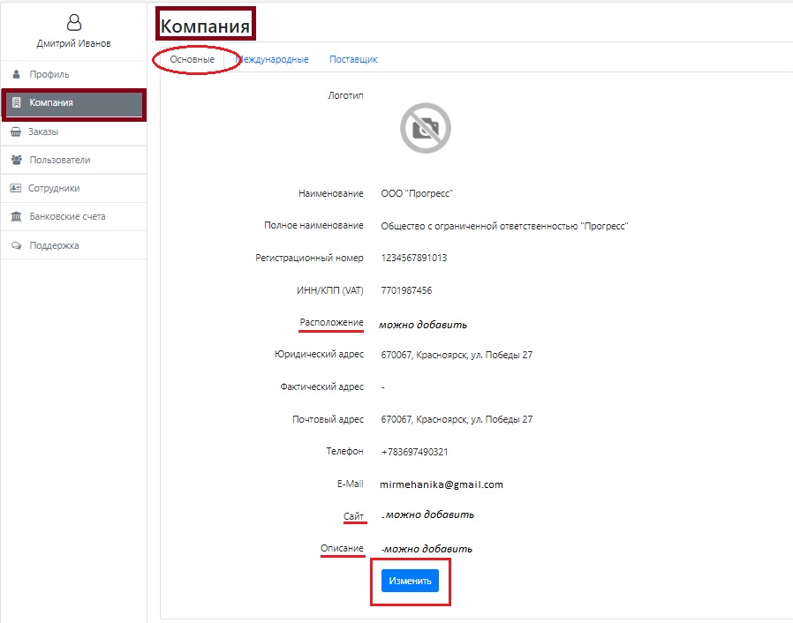This screenshot has height=623, width=793.
Task: Open Сотрудники section
Action: [74, 189]
